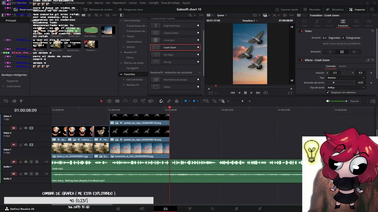
Task: Open the Edit page tab
Action: [x=165, y=209]
